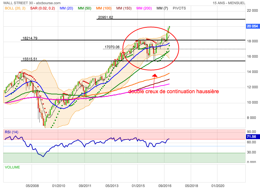
Task: Click the 20951.62 level label
Action: 106,17
